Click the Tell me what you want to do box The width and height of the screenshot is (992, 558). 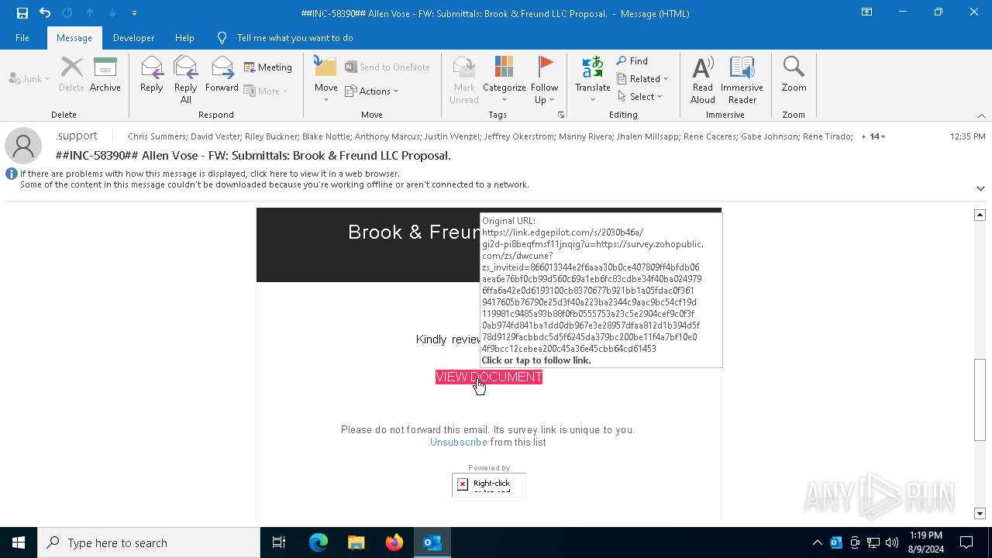click(x=294, y=38)
